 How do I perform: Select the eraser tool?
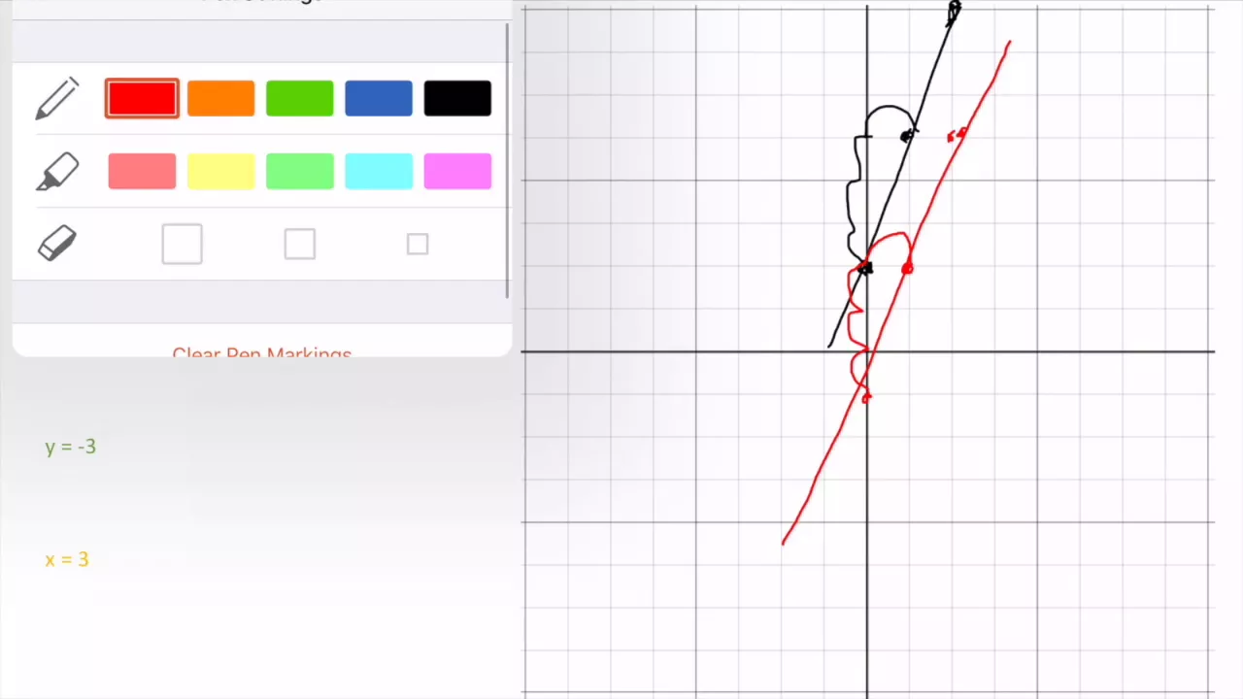(57, 244)
